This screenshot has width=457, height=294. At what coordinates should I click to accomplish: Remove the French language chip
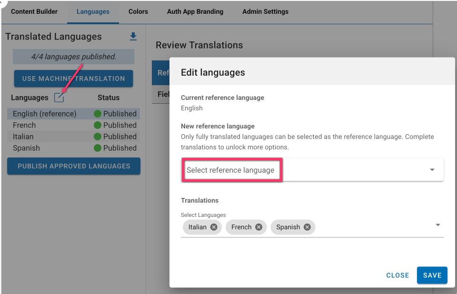tap(258, 227)
